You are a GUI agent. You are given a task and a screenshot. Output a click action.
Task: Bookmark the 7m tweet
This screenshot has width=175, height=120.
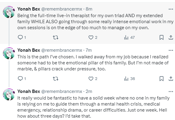(161, 78)
